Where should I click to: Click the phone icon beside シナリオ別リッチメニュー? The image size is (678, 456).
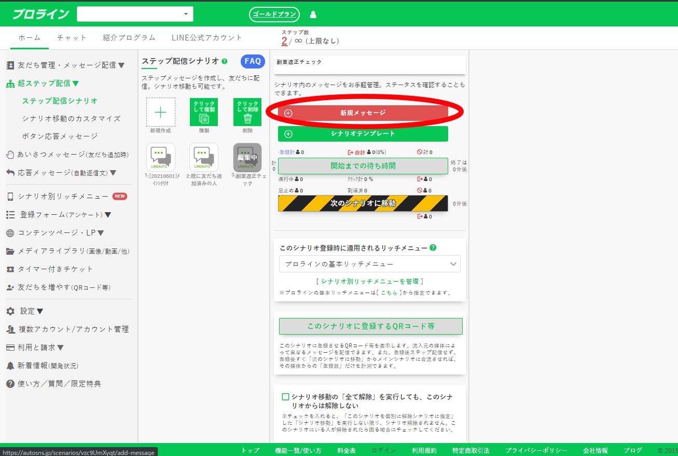tap(10, 197)
